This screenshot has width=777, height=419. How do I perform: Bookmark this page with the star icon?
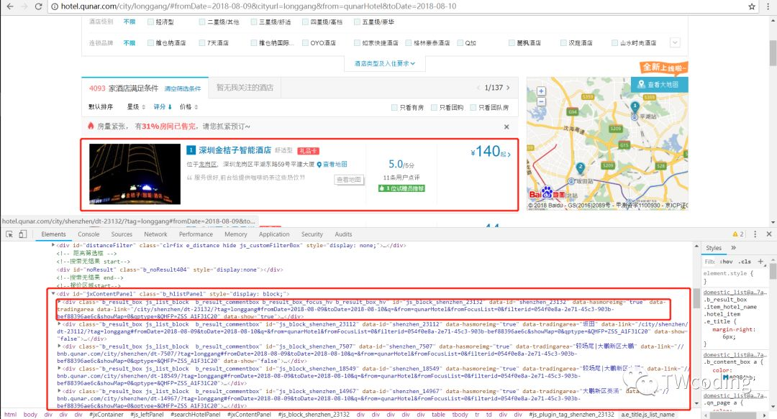click(x=752, y=6)
